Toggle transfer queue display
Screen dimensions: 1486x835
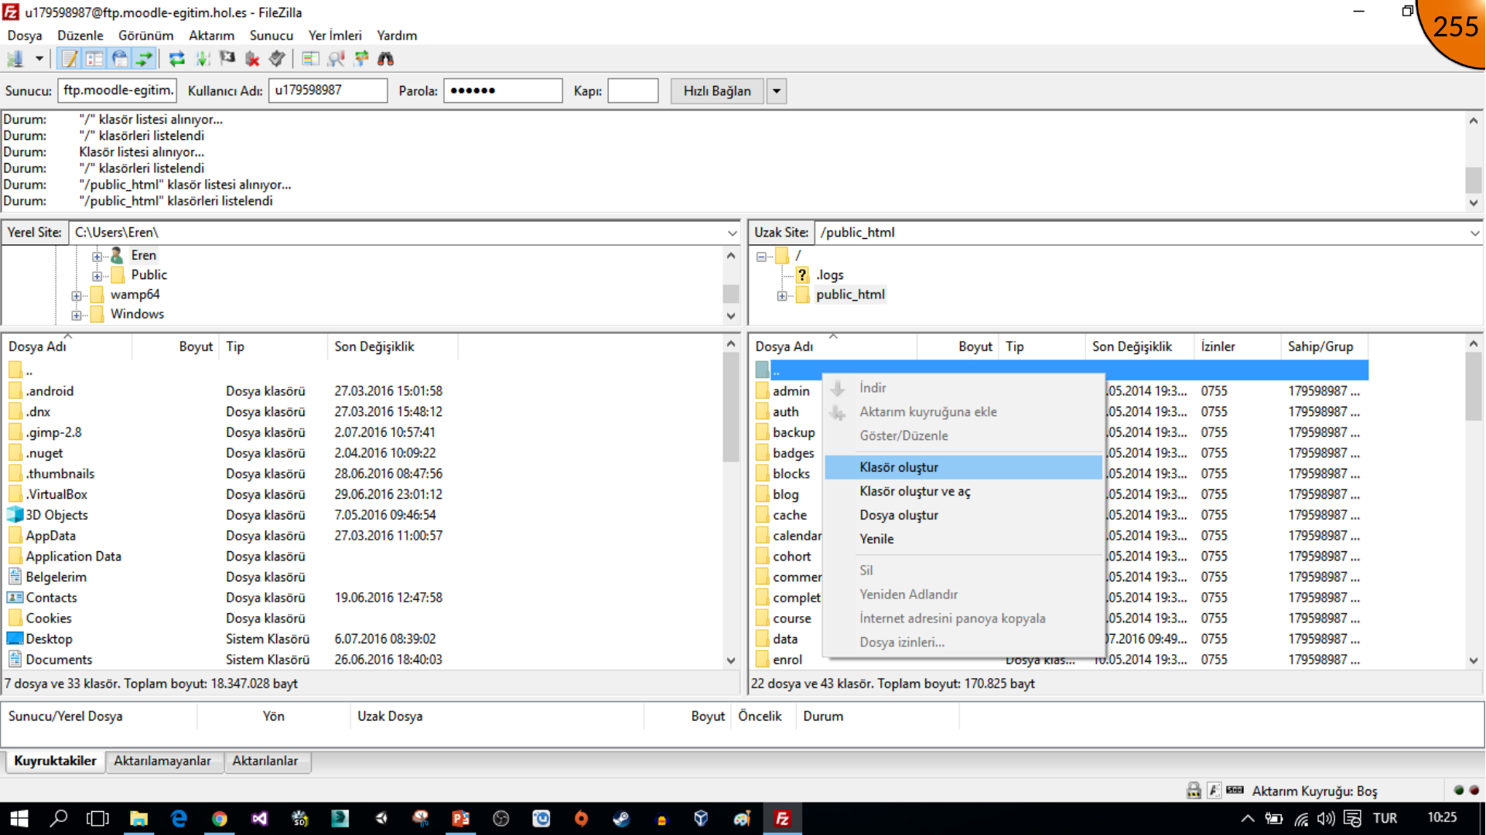(144, 59)
